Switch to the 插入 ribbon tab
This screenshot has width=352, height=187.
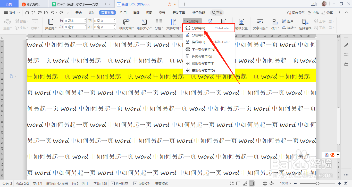[91, 12]
